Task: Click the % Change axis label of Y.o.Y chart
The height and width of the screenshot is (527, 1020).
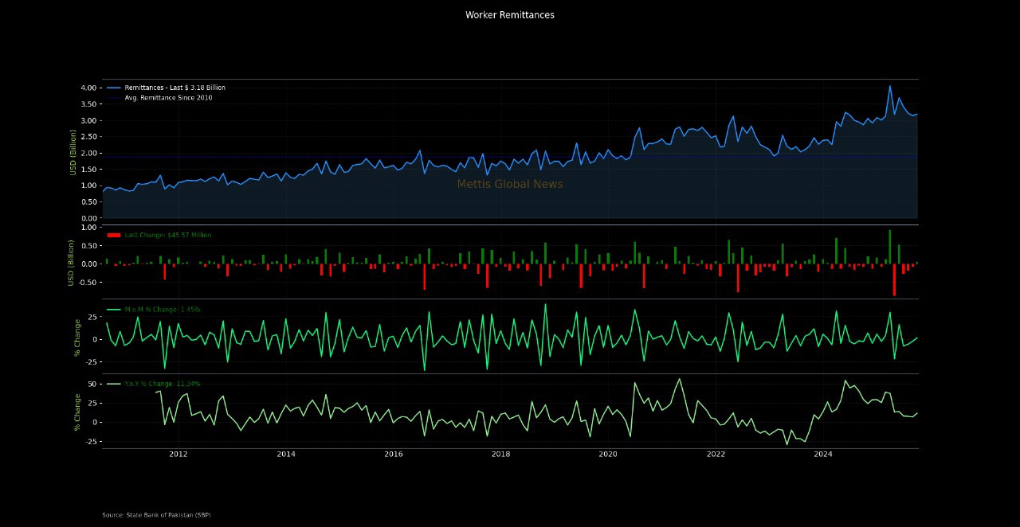Action: tap(77, 412)
